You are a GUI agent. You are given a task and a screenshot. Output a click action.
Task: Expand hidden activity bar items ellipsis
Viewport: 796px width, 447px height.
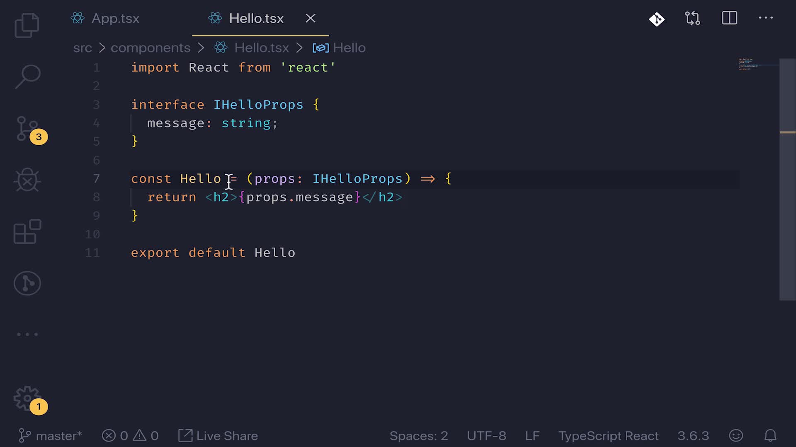click(27, 334)
